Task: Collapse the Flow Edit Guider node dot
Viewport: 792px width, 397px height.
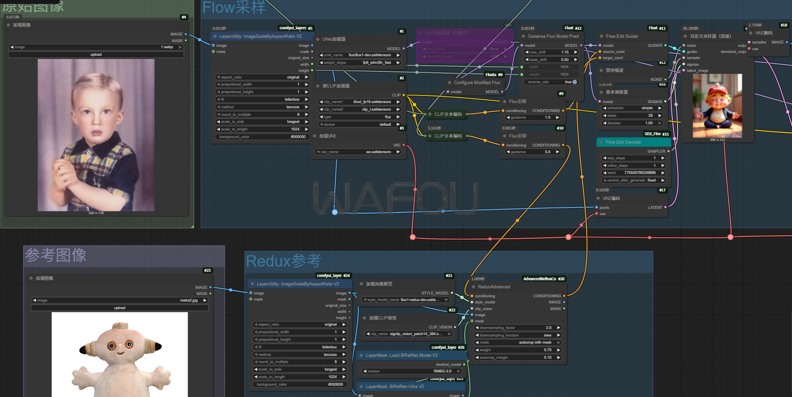Action: [x=601, y=36]
